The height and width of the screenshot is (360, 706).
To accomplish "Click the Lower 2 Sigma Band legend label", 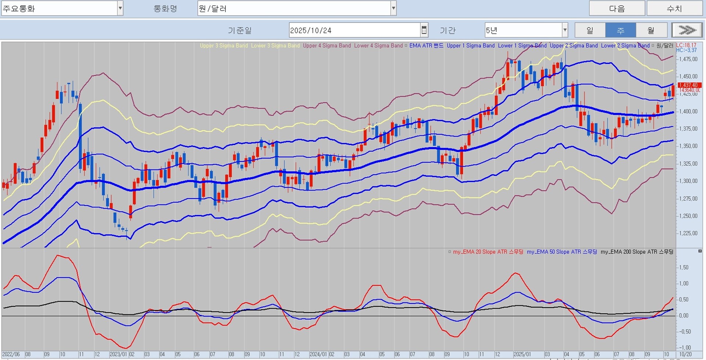I will point(625,46).
